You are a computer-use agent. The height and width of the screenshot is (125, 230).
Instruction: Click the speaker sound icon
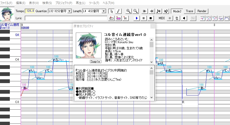click(x=184, y=18)
